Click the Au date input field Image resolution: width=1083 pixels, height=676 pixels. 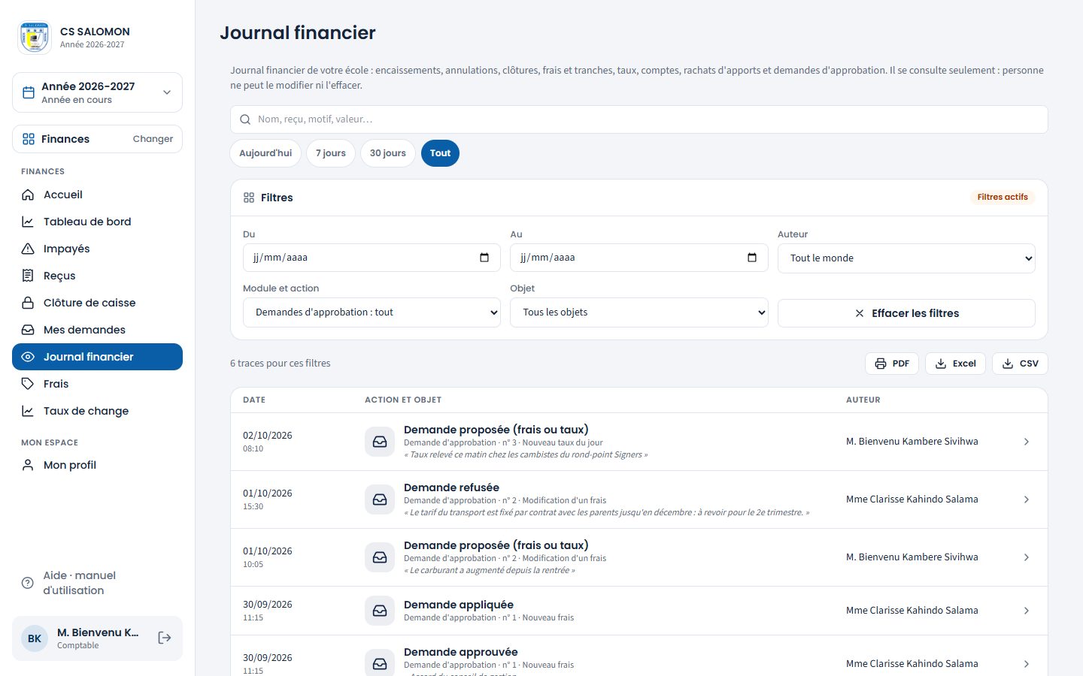click(639, 258)
